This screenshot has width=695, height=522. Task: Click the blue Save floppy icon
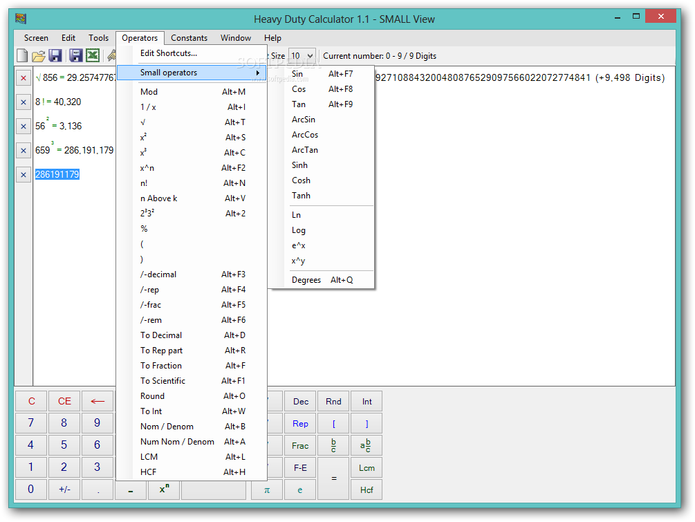tap(55, 55)
